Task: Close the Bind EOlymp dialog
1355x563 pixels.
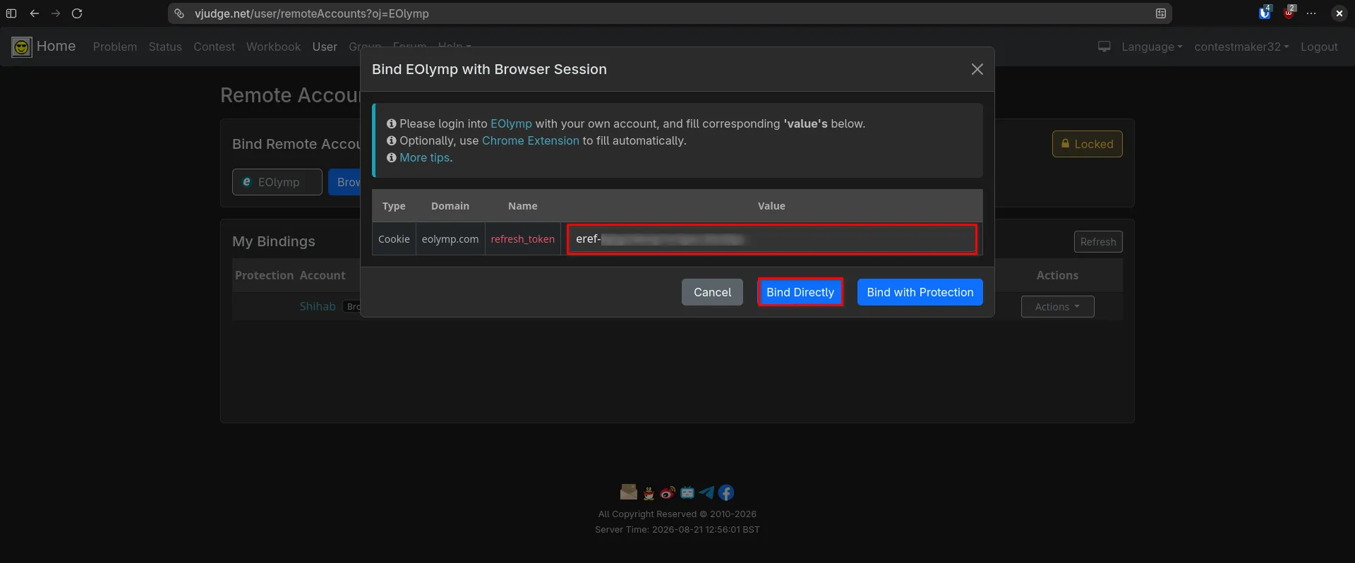Action: [977, 69]
